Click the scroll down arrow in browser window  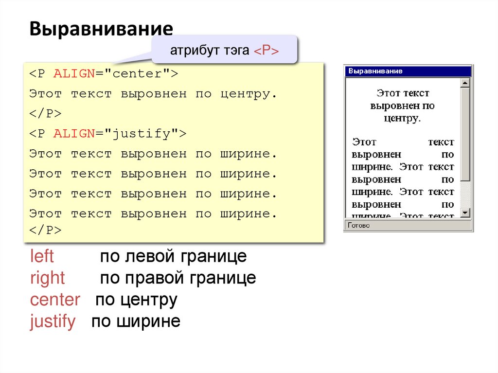[465, 213]
